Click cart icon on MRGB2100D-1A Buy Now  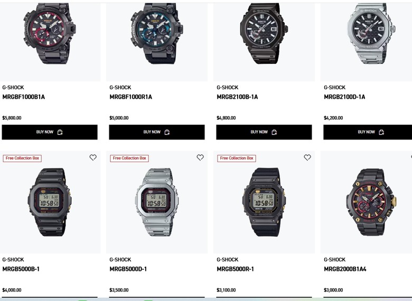(381, 132)
